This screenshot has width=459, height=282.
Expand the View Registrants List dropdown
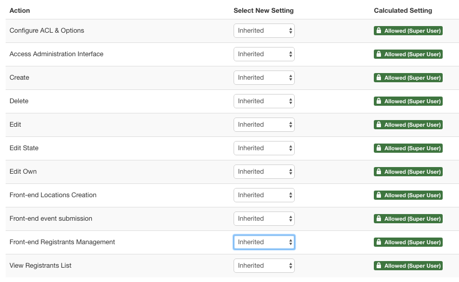coord(264,266)
